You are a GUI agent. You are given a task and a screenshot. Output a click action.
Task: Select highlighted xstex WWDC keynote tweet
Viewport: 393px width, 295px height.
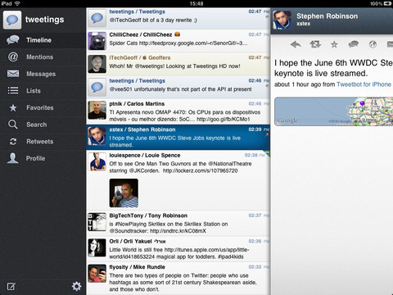coord(178,138)
